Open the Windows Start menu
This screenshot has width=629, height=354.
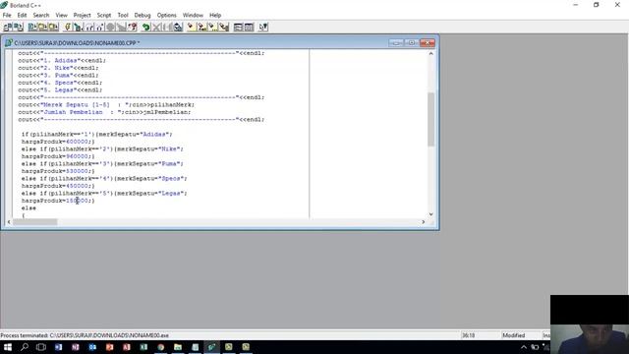[x=7, y=347]
